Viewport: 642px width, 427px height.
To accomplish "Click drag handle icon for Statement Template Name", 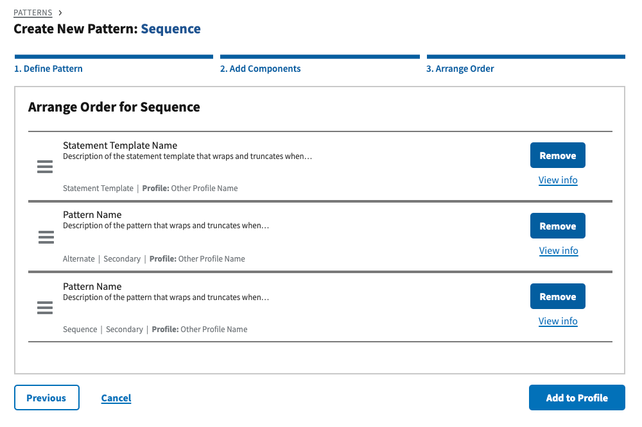I will coord(45,167).
